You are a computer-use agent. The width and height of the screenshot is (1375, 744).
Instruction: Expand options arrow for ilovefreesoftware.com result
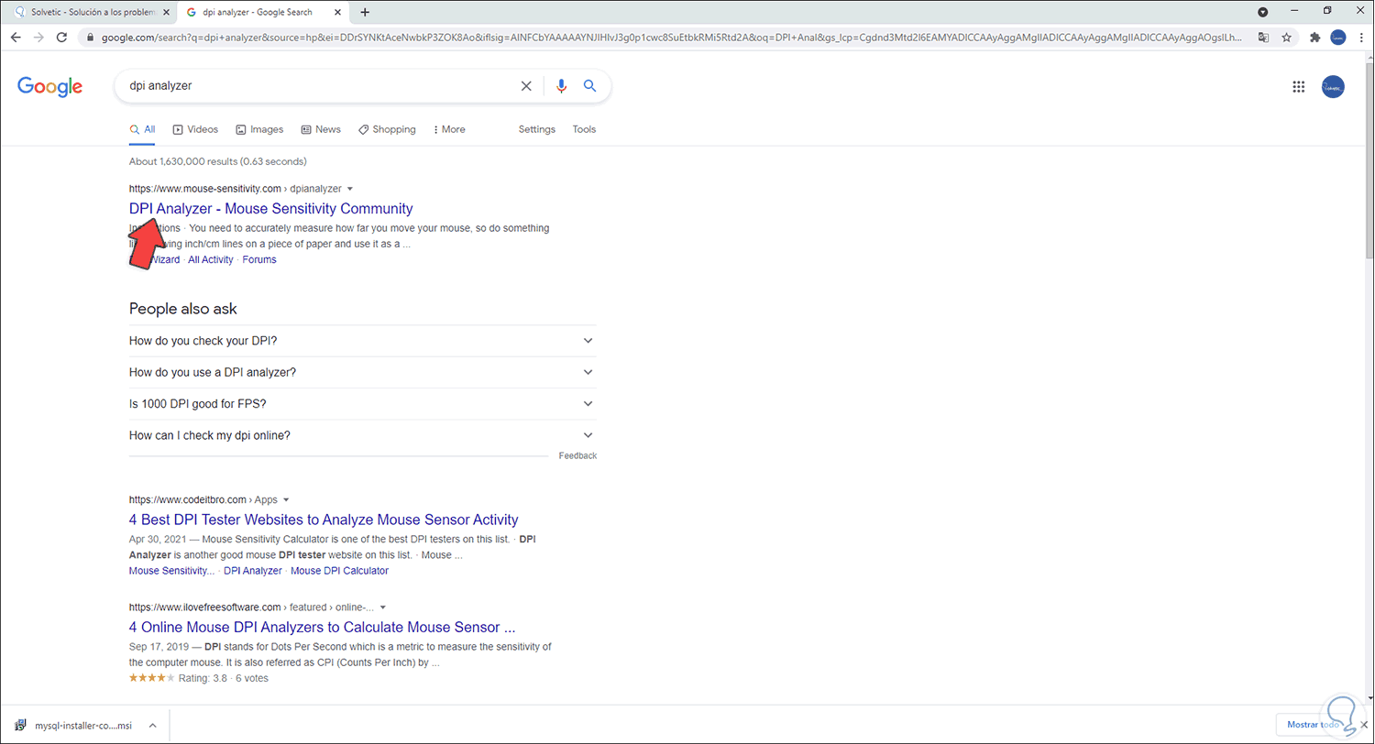click(x=383, y=607)
